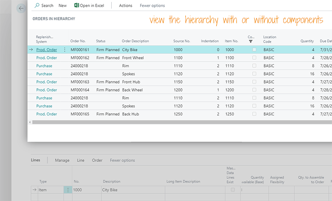The height and width of the screenshot is (201, 332).
Task: Open row menu dots for City Bike
Action: [x=65, y=49]
